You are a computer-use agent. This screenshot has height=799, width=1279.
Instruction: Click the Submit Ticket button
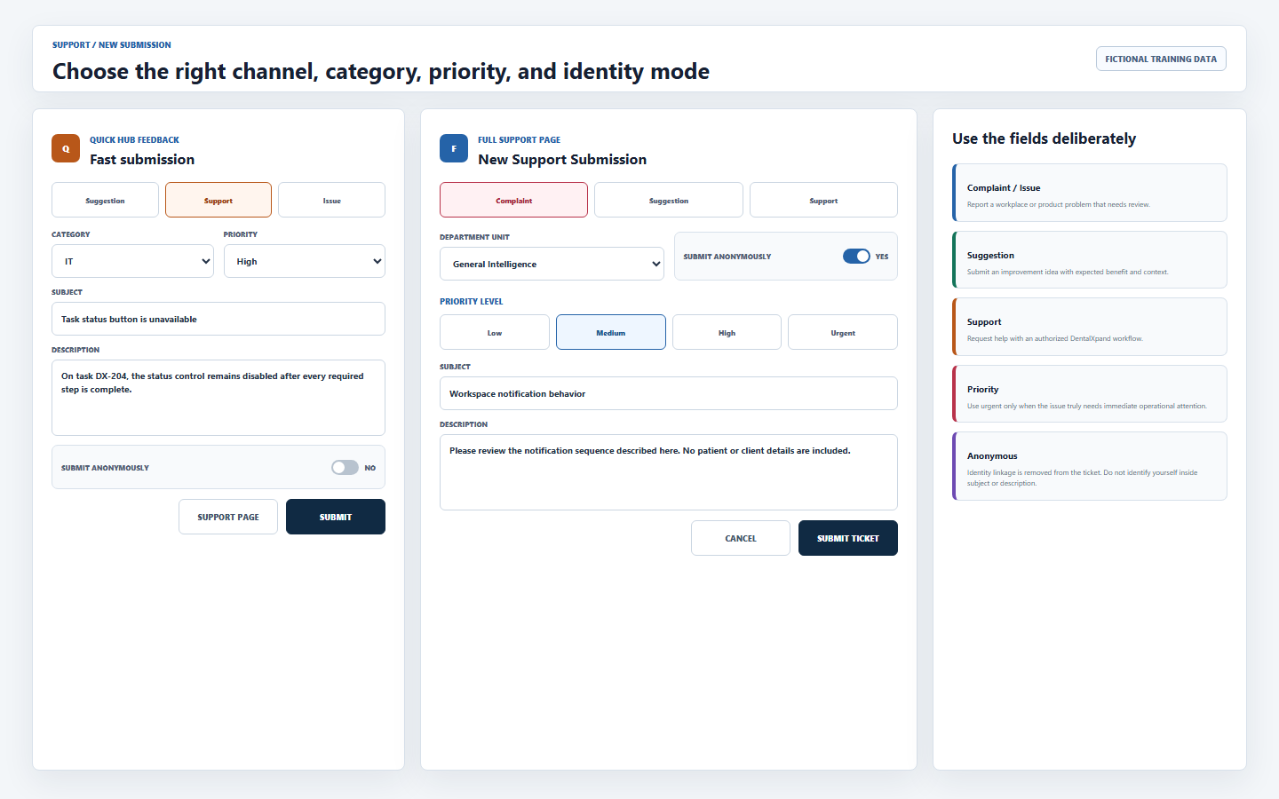coord(848,538)
